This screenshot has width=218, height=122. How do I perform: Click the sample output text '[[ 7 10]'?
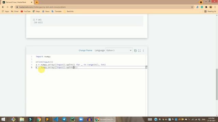[x=37, y=20]
